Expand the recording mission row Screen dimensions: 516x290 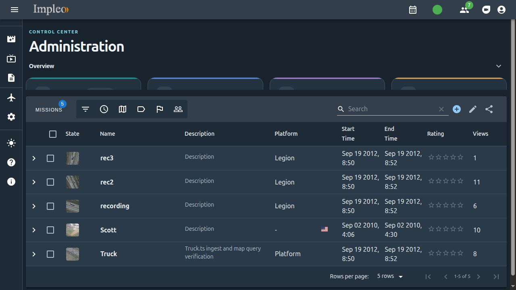[x=34, y=206]
